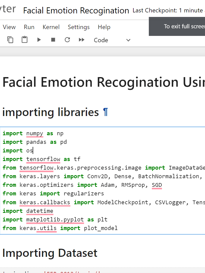Restart kernel and run all cells icon
205x273 pixels.
(81, 40)
